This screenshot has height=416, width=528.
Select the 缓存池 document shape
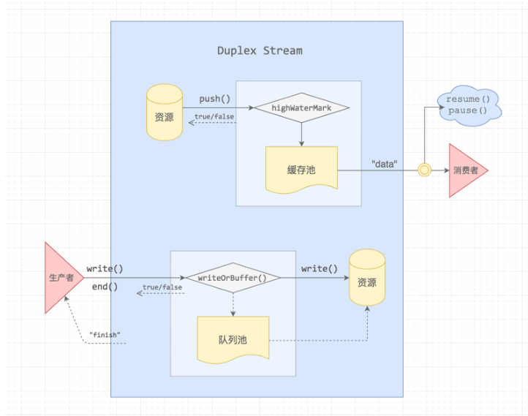301,170
